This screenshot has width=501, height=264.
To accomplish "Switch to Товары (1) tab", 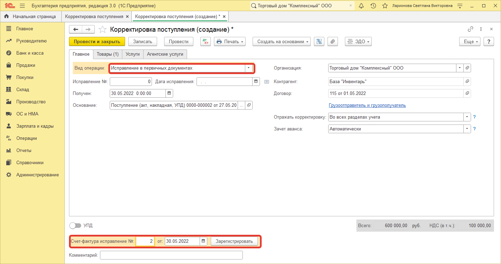I will (108, 54).
